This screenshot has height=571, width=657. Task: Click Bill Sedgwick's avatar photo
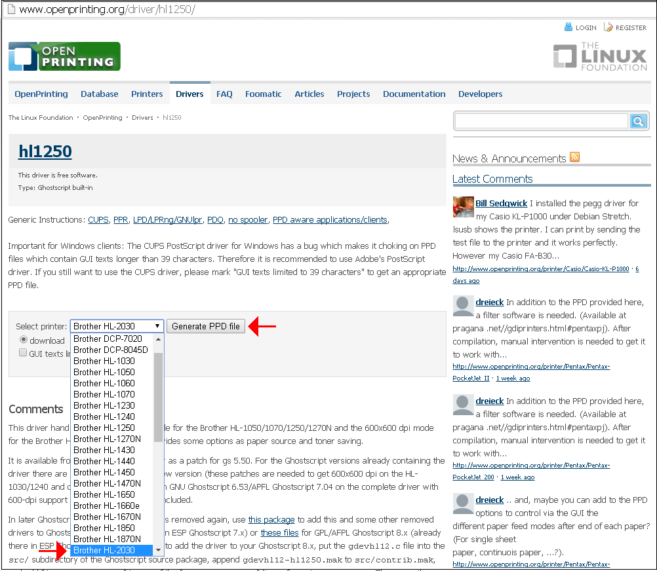(463, 207)
